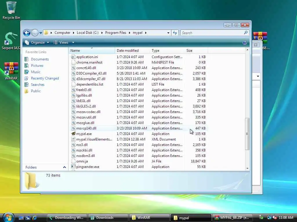Open the Public favorite link
This screenshot has height=222, width=297.
point(36,91)
